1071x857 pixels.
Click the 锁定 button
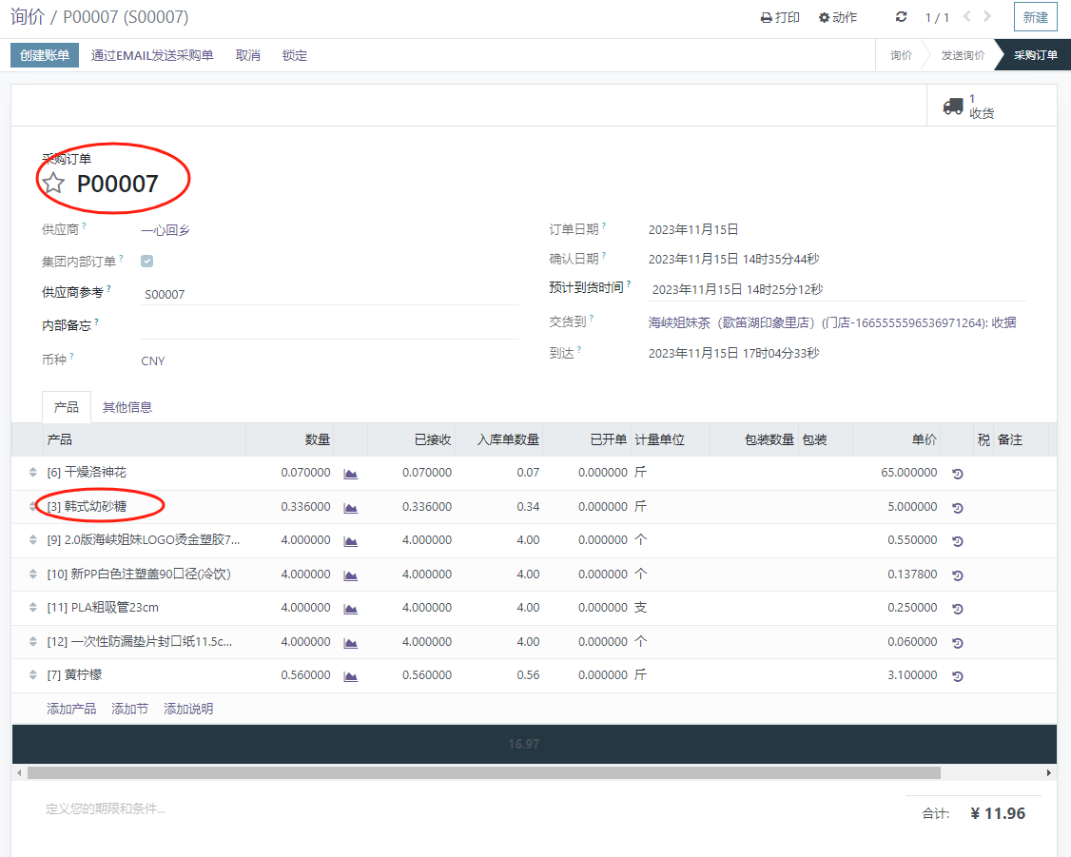tap(295, 55)
